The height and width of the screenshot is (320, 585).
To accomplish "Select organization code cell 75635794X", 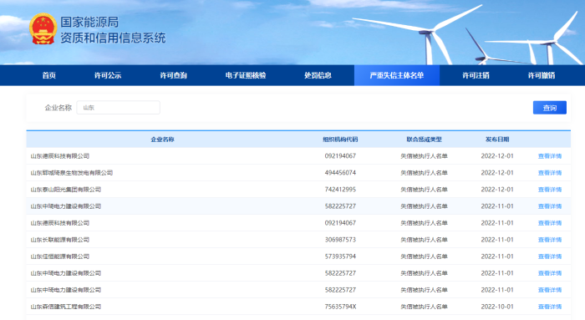I will [x=340, y=307].
